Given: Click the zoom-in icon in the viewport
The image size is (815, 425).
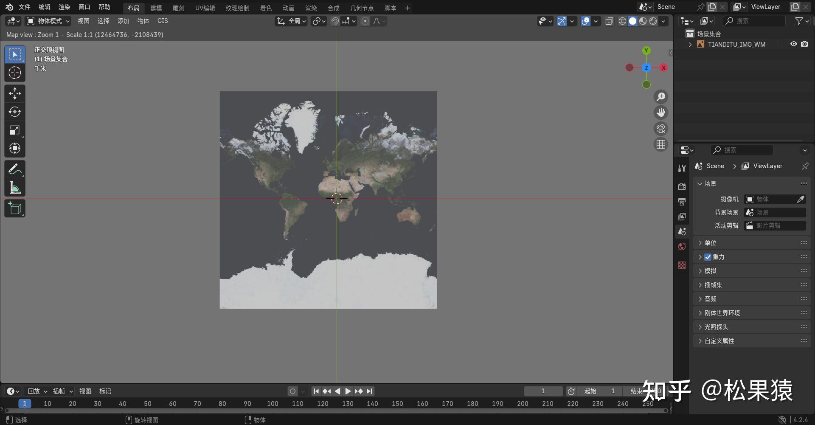Looking at the screenshot, I should [x=661, y=96].
